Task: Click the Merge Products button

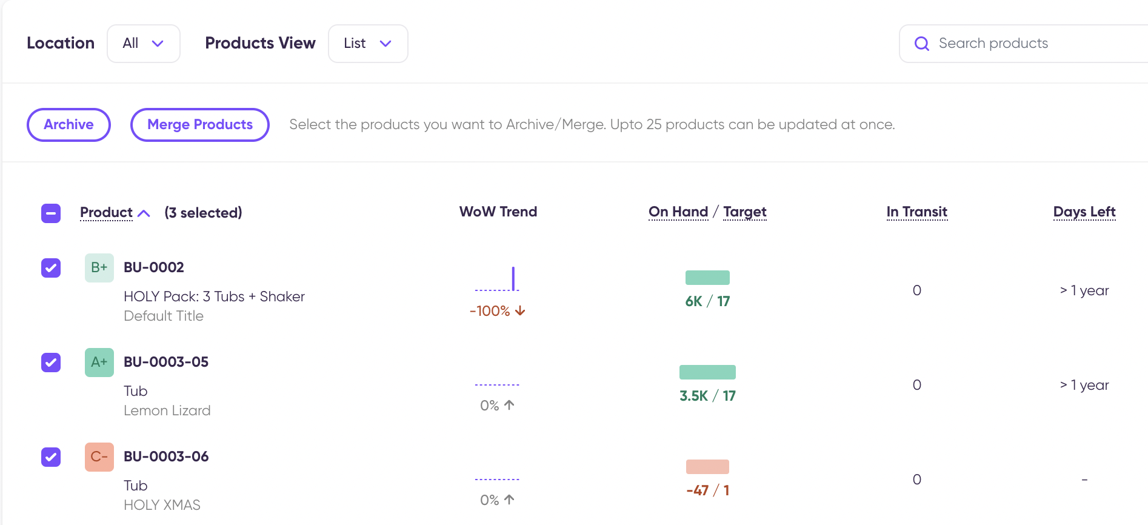Action: point(200,124)
